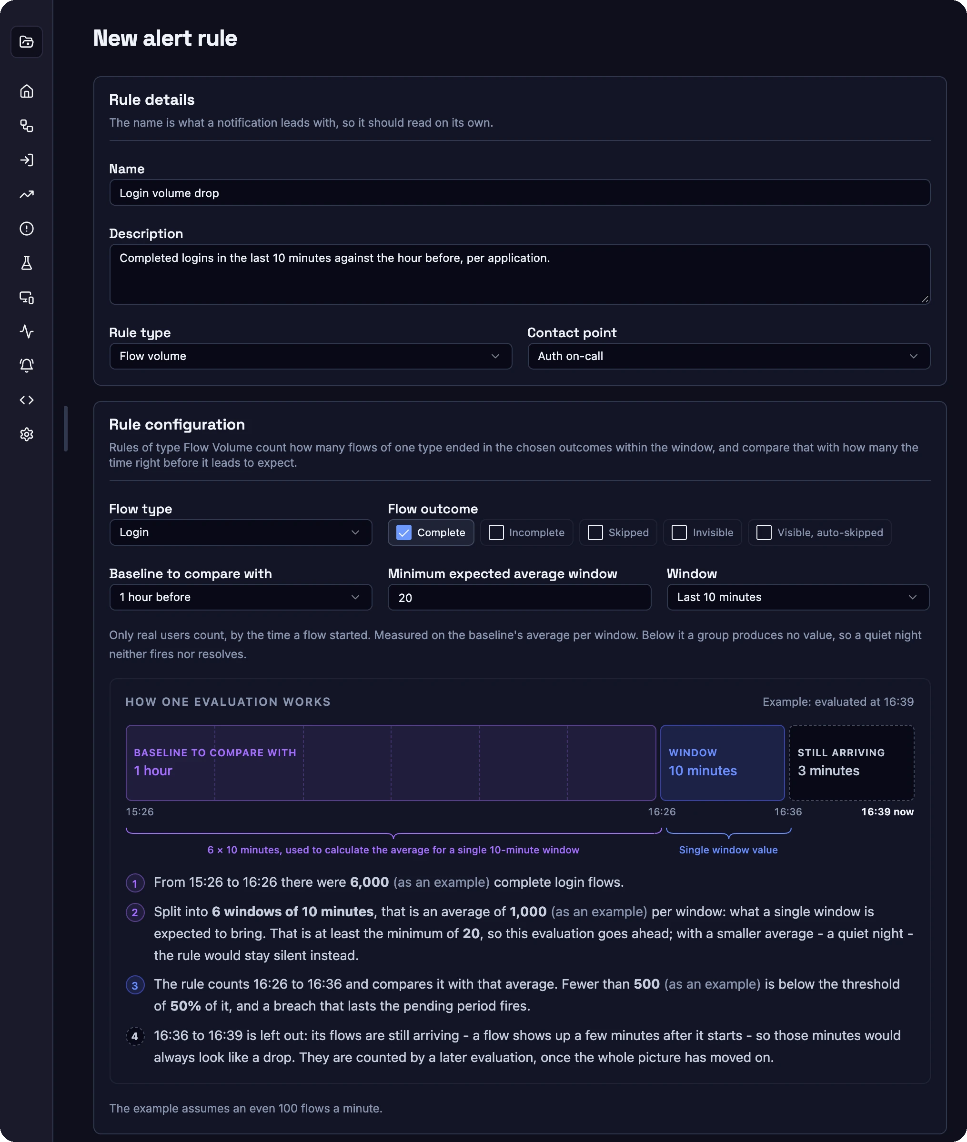Open the alert circle sidebar icon

tap(26, 229)
